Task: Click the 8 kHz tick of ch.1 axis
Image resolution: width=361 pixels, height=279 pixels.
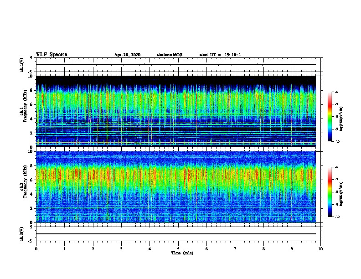Action: click(x=31, y=90)
